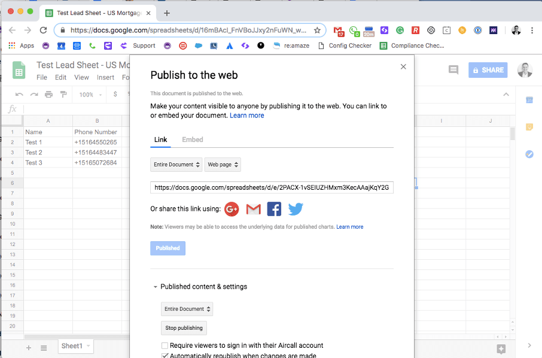Enable require viewers to sign in checkbox
Screen dimensions: 542x358
point(165,345)
